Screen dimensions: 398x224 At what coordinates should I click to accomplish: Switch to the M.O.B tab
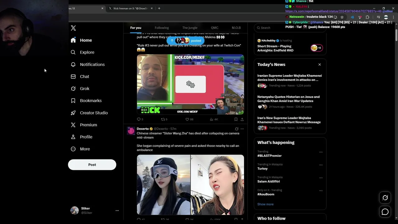236,28
